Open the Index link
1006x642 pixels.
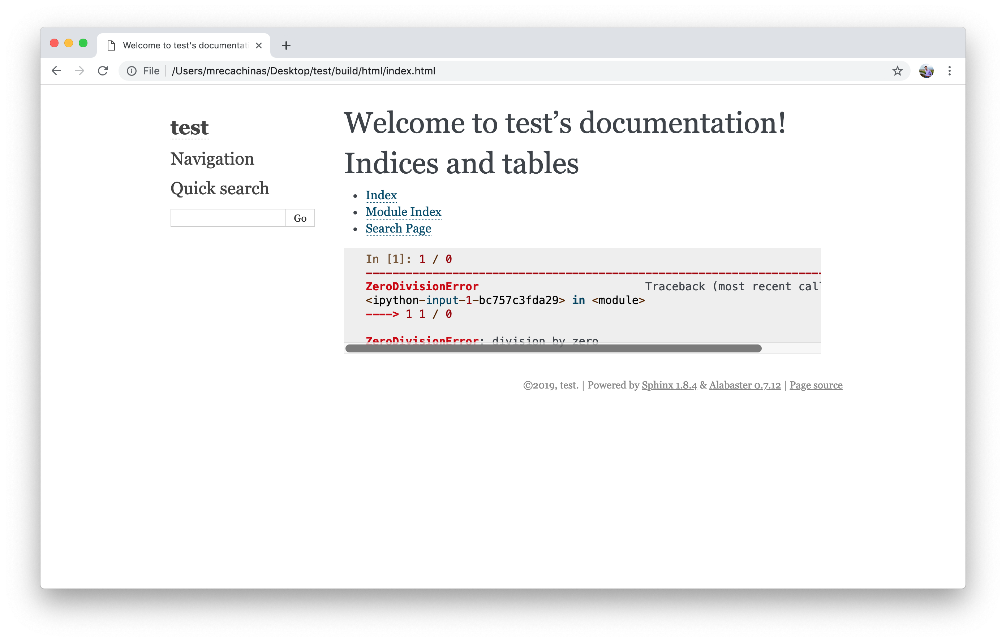pyautogui.click(x=381, y=195)
